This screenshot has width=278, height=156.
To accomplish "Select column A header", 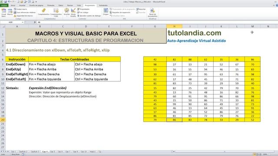I will pos(17,26).
